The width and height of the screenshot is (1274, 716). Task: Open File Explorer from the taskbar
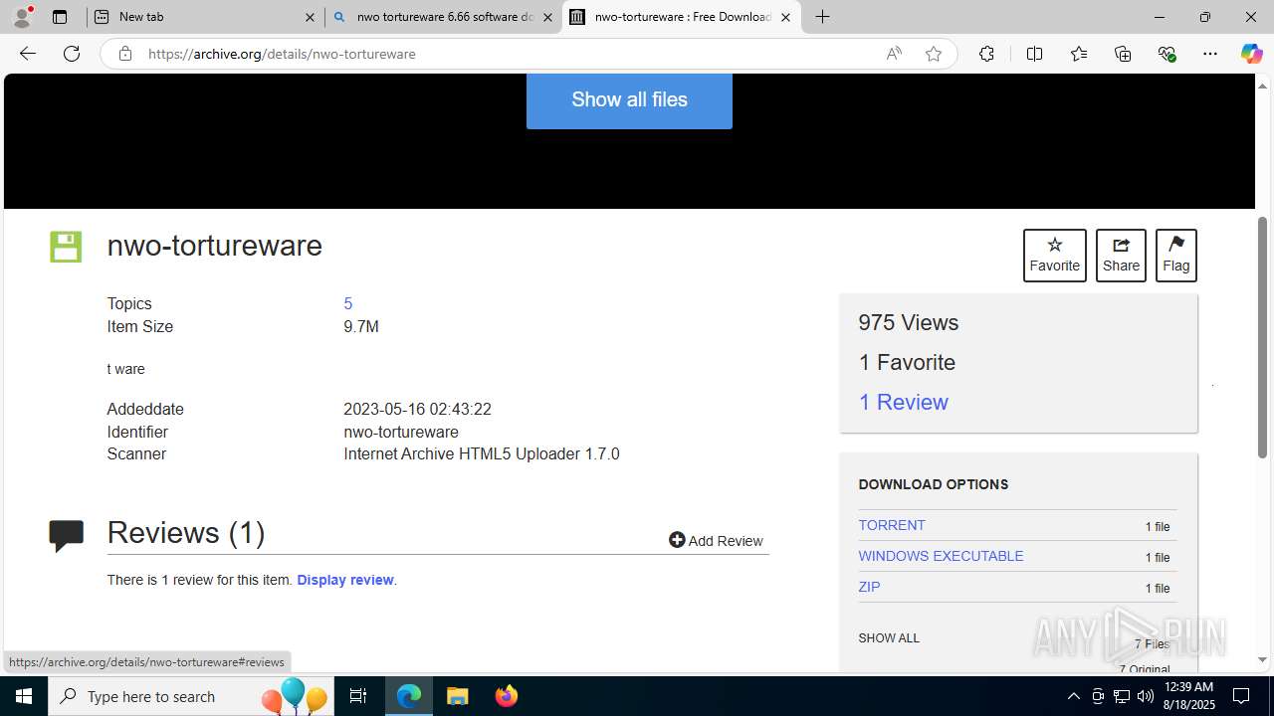458,696
